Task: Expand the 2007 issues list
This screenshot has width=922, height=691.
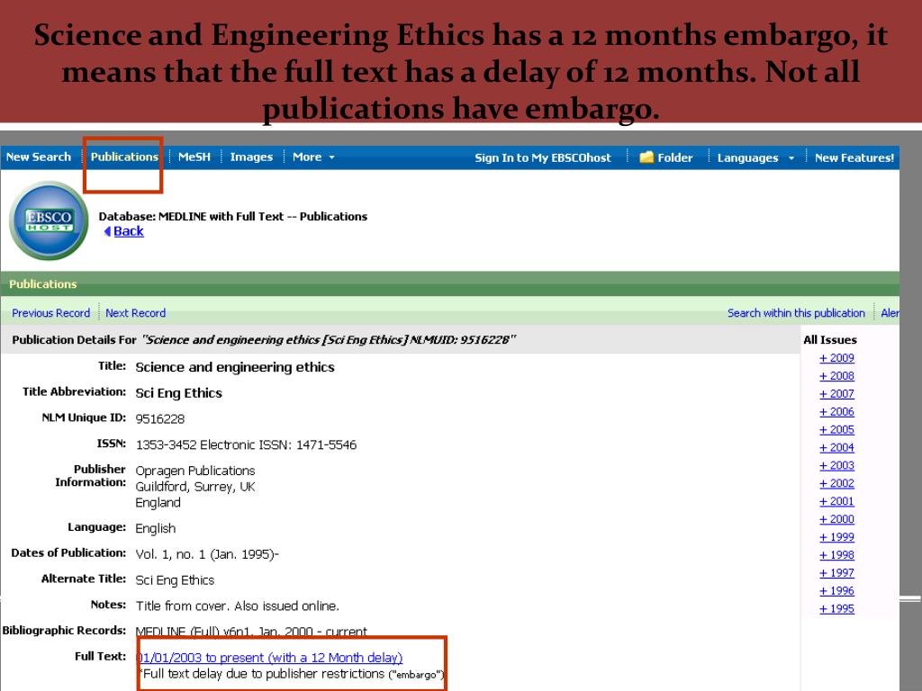Action: (836, 394)
